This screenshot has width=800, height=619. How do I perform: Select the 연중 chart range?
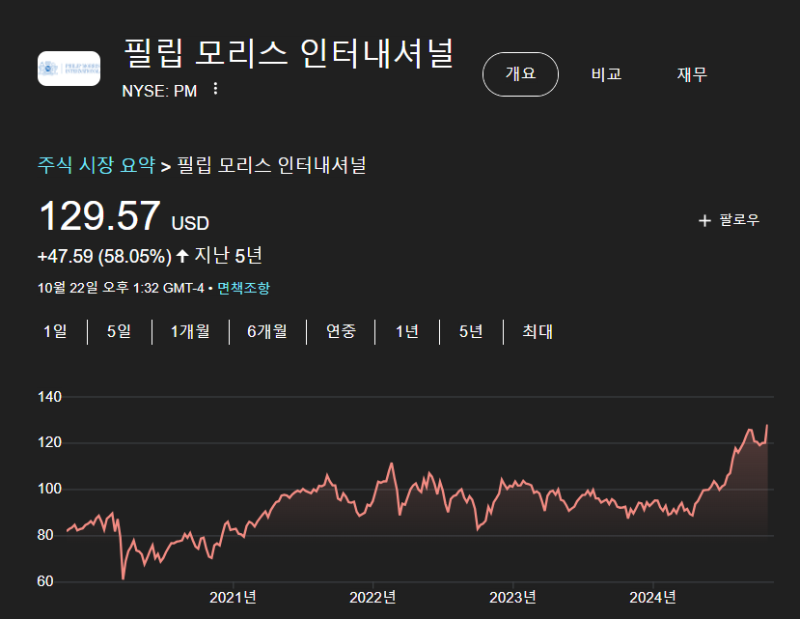pyautogui.click(x=341, y=331)
